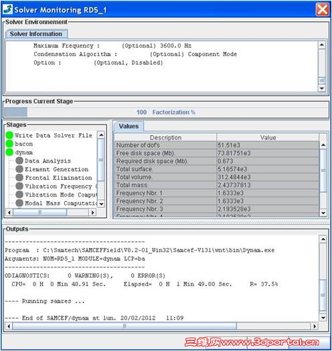Select the Required disk space (Mb) row

pyautogui.click(x=217, y=161)
